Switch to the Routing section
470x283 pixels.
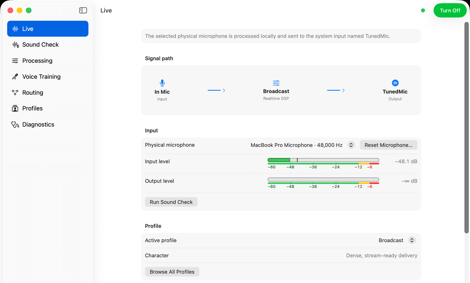click(48, 93)
